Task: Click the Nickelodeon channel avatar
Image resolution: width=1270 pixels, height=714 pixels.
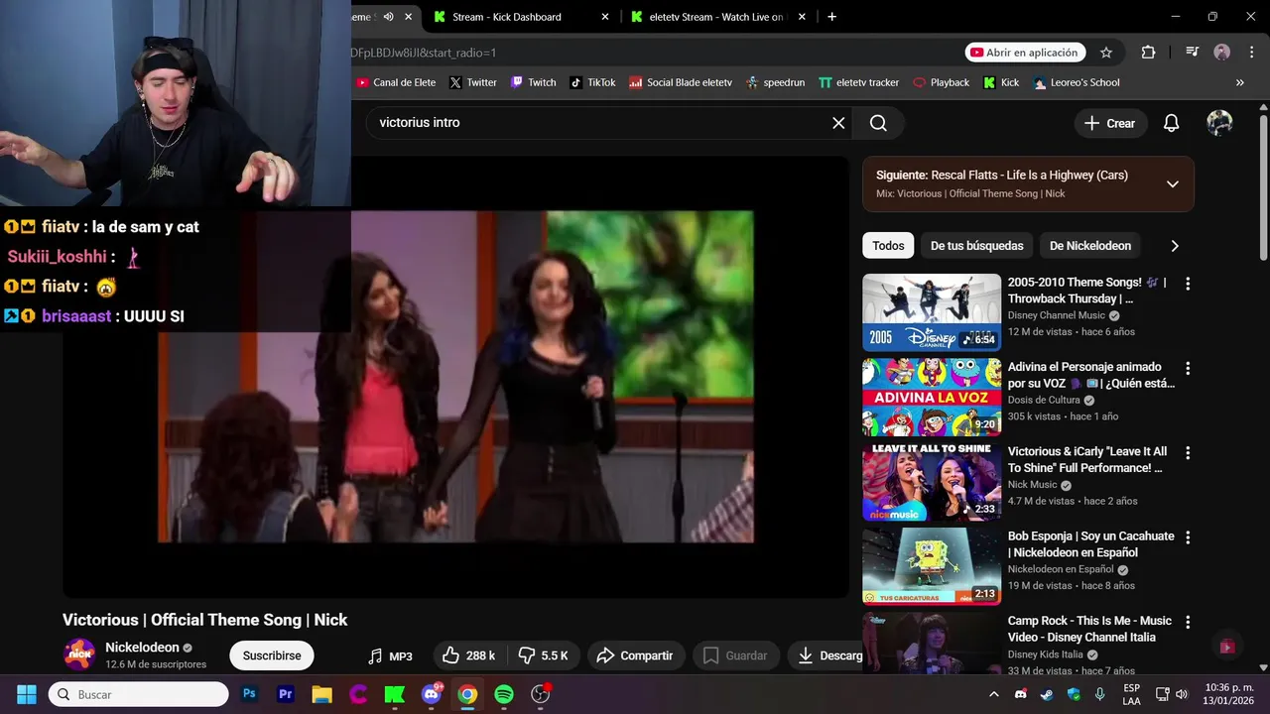Action: pos(79,654)
